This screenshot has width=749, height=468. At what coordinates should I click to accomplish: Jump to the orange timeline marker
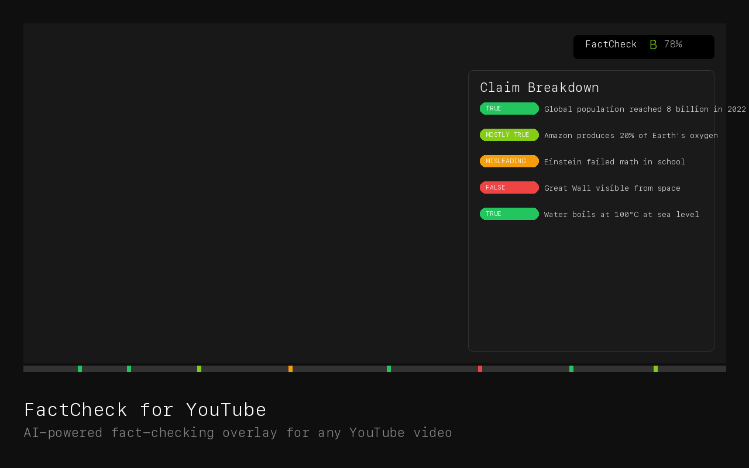click(290, 369)
